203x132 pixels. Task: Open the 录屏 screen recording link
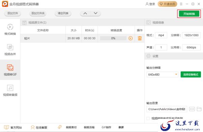coord(121,127)
